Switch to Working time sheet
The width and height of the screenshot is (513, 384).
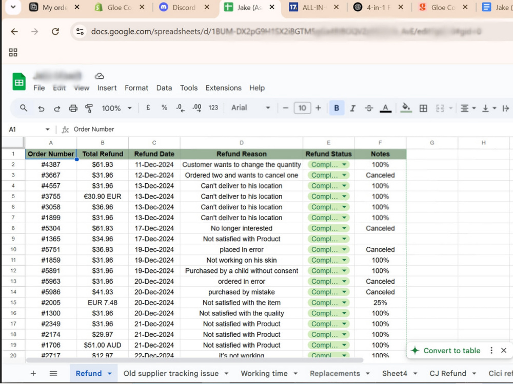point(264,373)
